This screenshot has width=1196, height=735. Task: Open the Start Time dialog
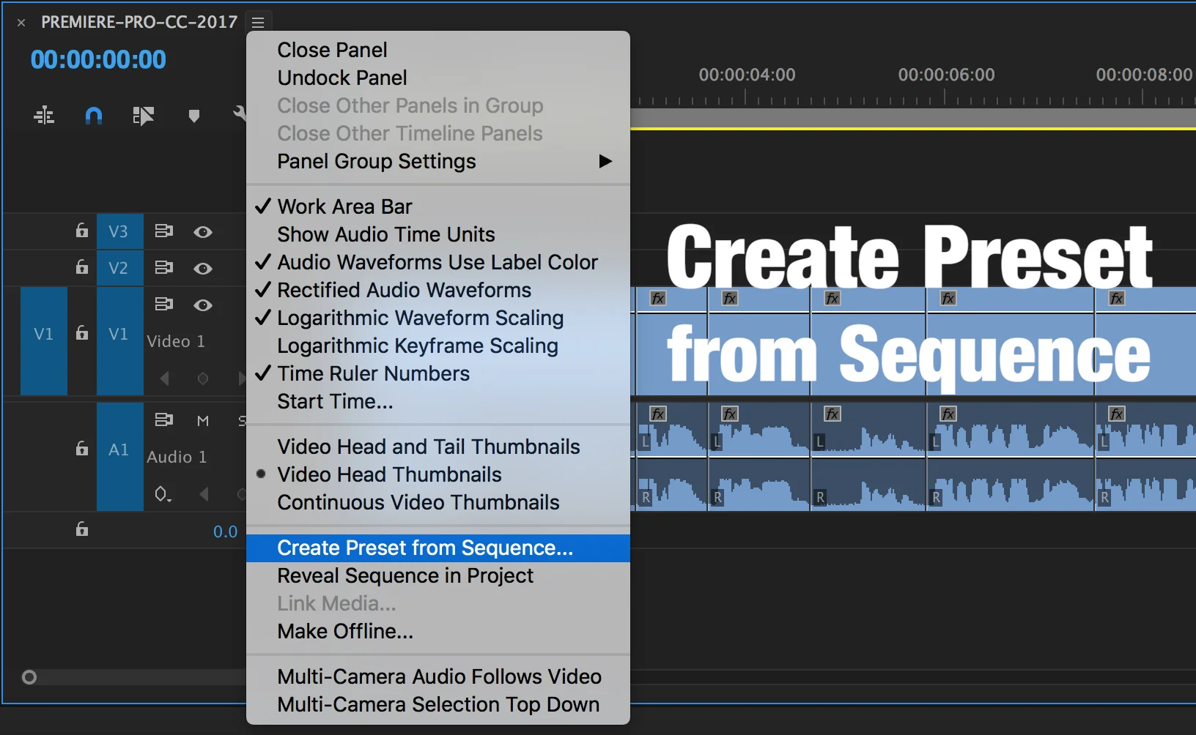(x=333, y=401)
